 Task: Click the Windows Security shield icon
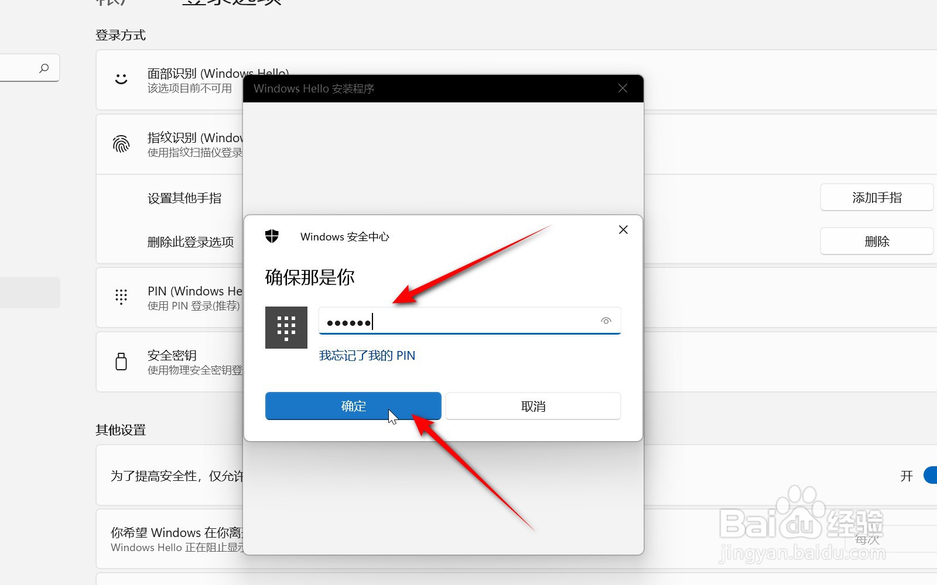pos(272,236)
